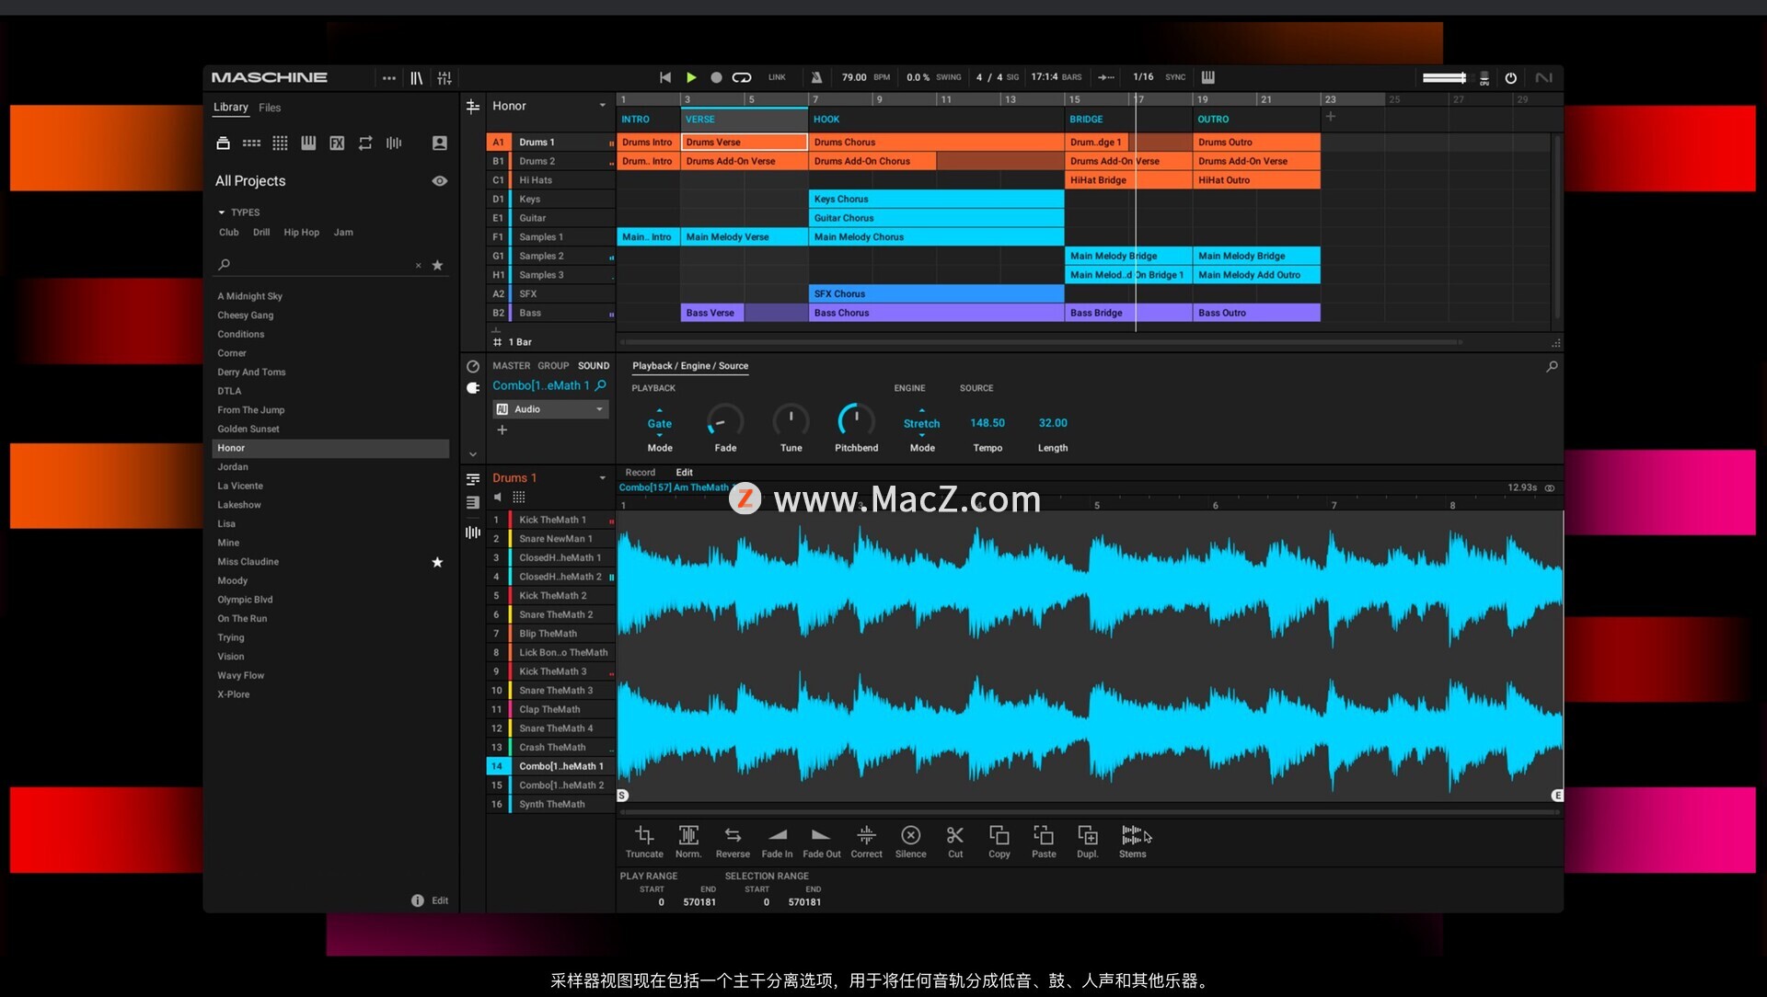The width and height of the screenshot is (1767, 997).
Task: Open the Drums 1 group dropdown arrow
Action: point(603,478)
